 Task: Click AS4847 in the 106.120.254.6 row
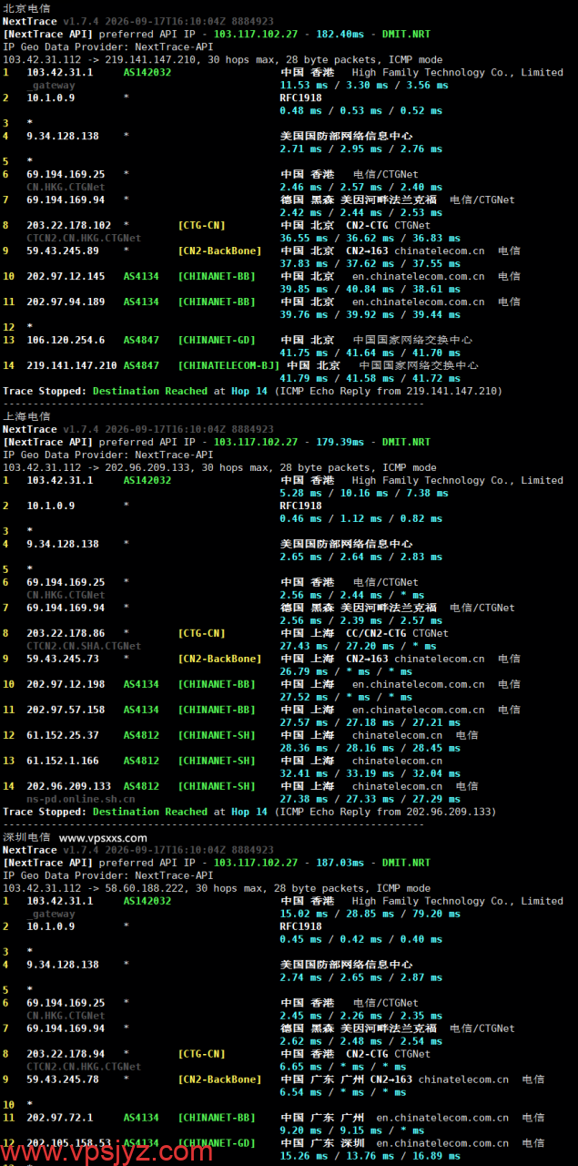coord(141,340)
